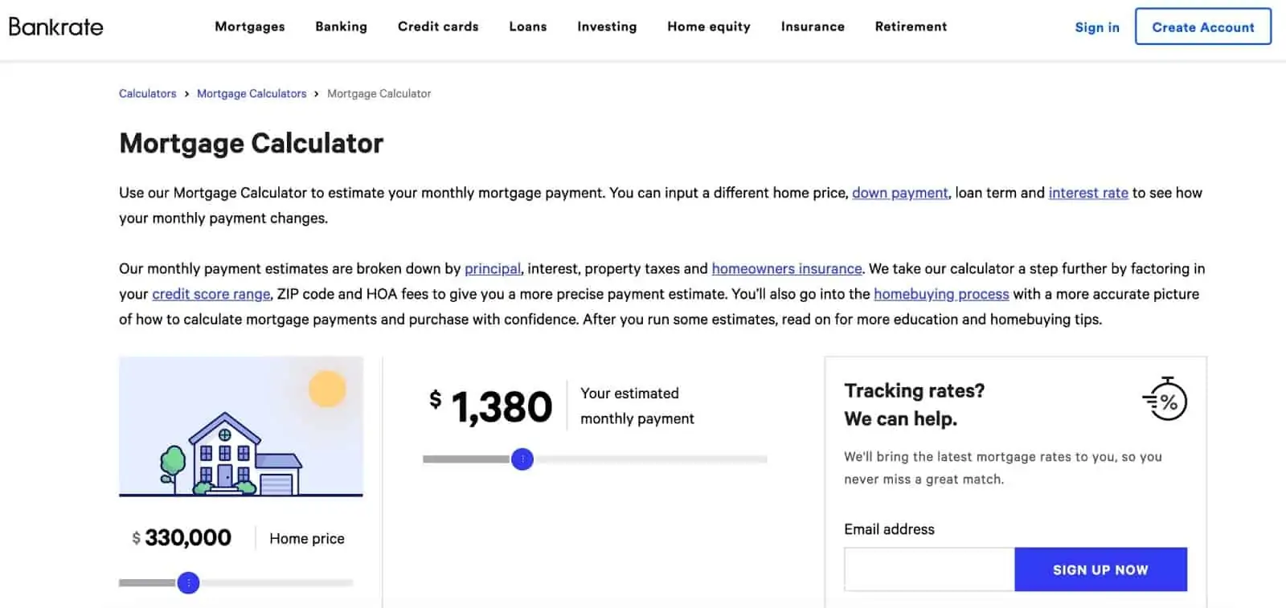Go to Calculators breadcrumb link
Viewport: 1286px width, 608px height.
click(147, 94)
